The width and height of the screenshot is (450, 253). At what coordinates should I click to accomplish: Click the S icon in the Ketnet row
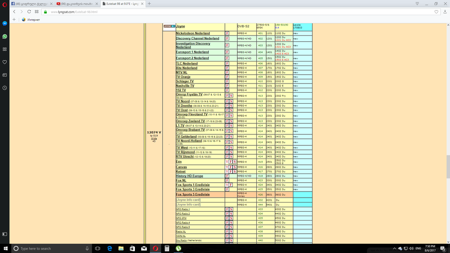[x=235, y=172]
